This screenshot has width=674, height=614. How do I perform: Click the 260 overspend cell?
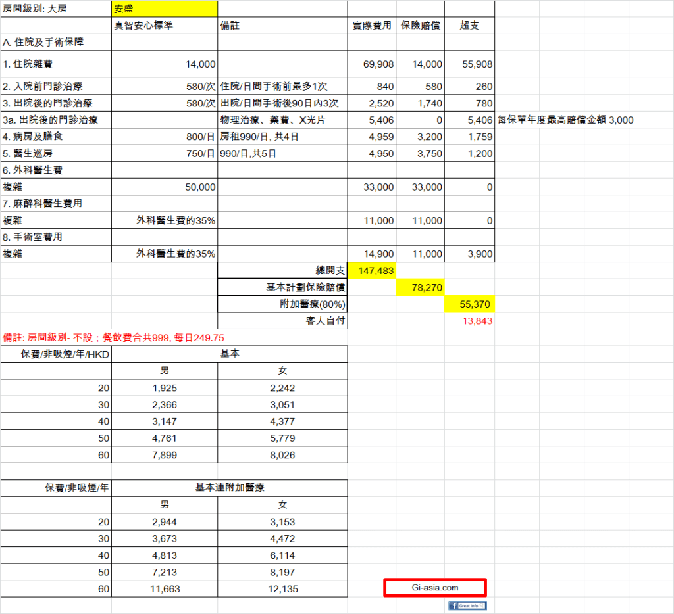pyautogui.click(x=469, y=86)
